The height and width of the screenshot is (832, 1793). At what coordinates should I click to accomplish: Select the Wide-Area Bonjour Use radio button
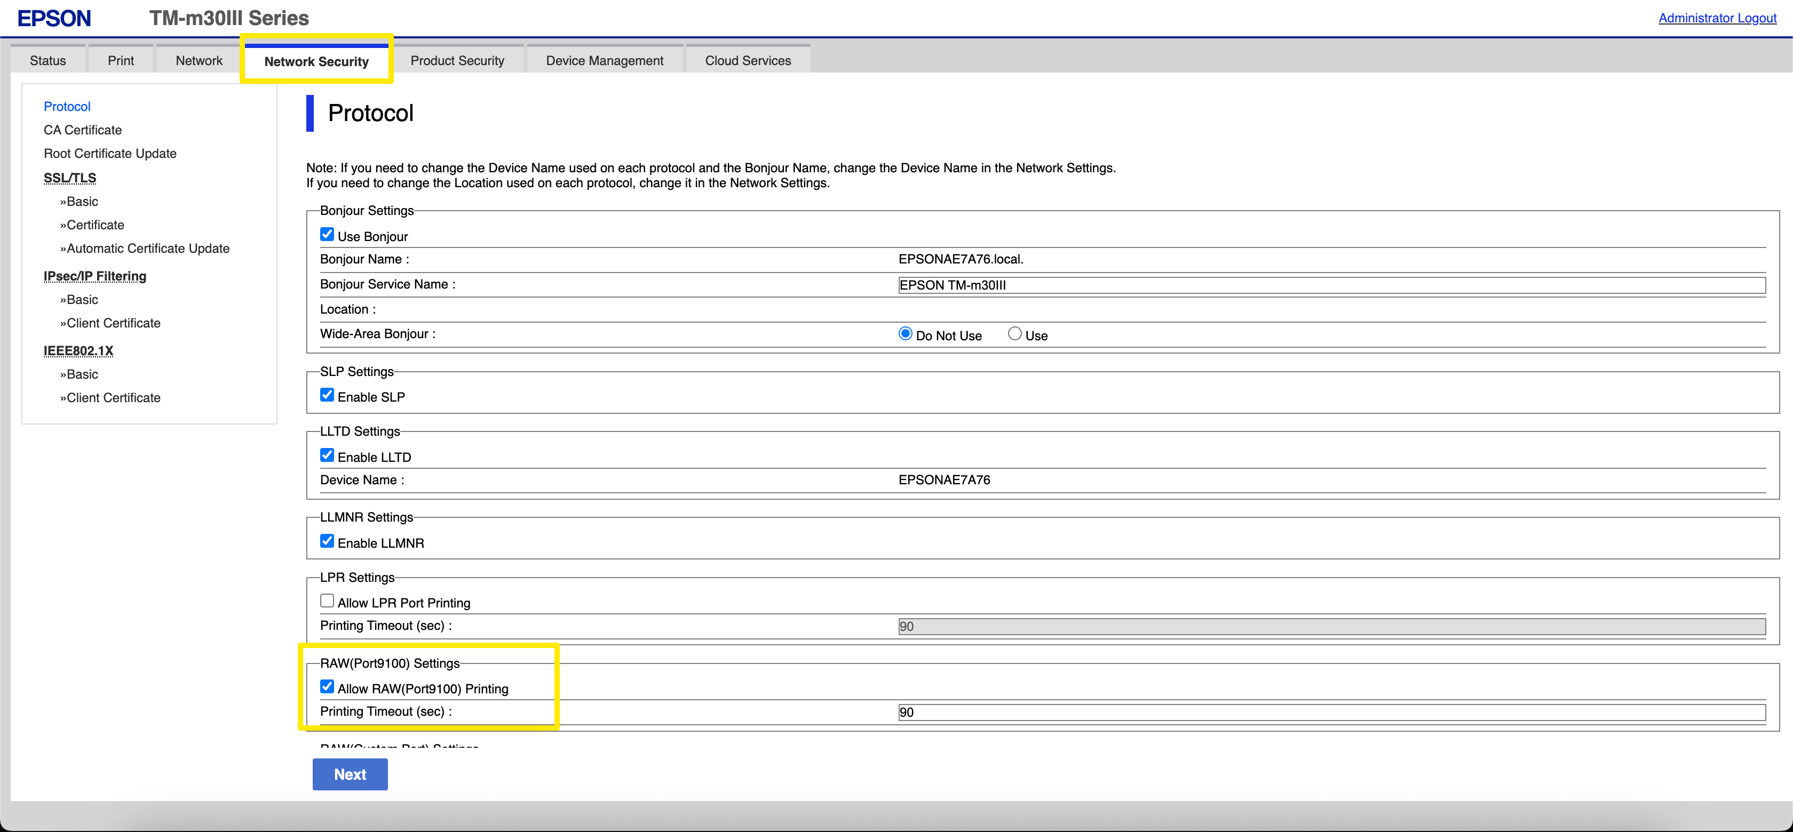(x=1014, y=334)
